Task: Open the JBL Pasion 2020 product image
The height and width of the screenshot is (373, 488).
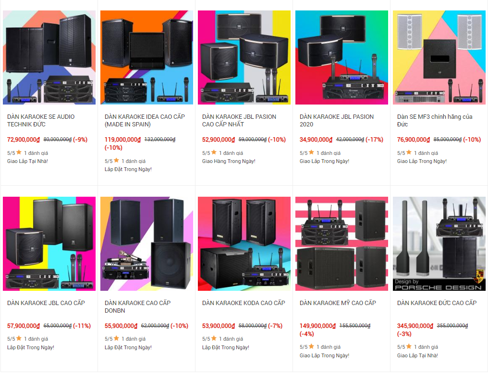Action: (342, 57)
